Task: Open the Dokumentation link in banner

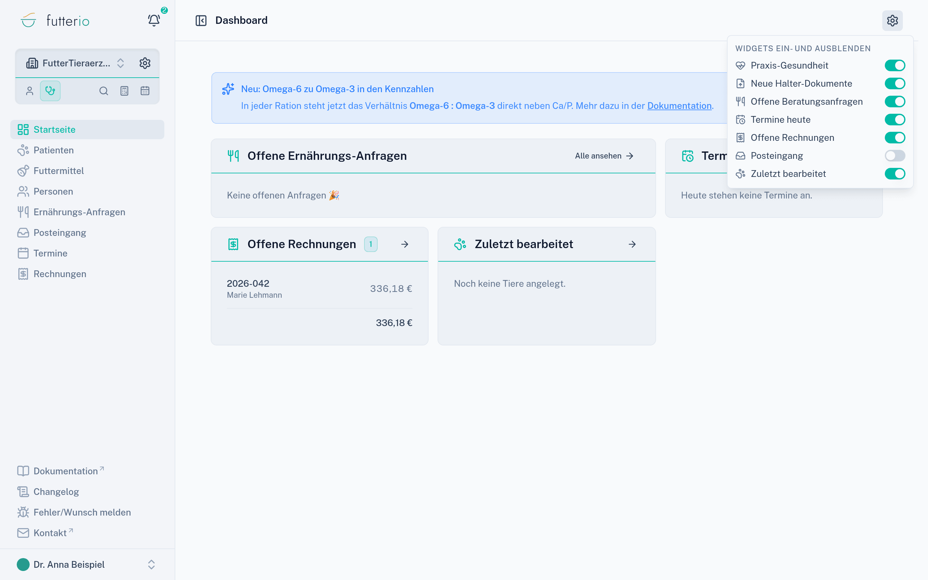Action: point(679,106)
